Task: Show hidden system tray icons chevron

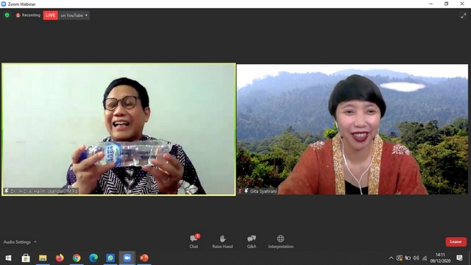Action: (391, 258)
